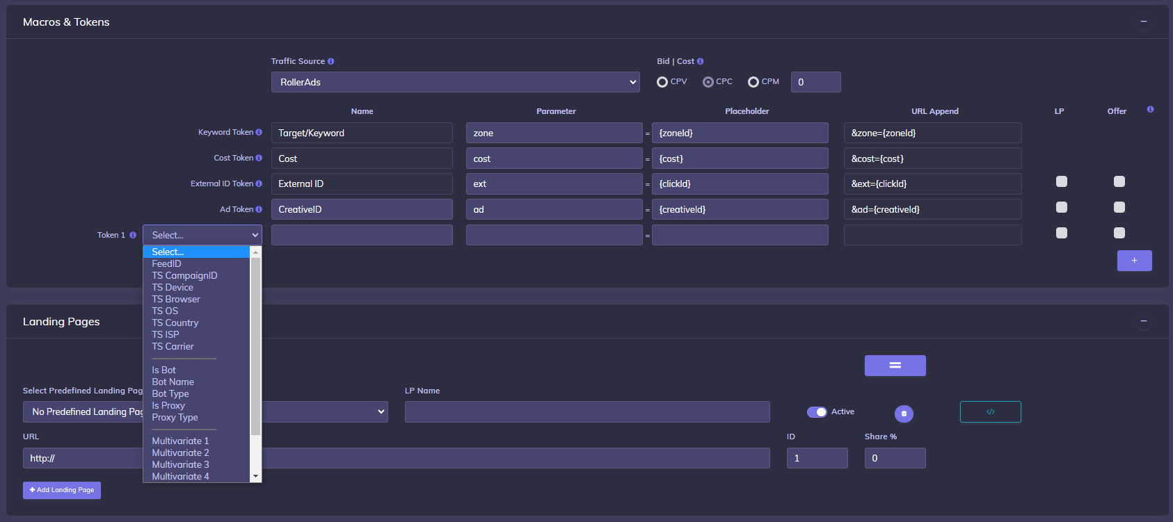Collapse the Macros & Tokens panel
This screenshot has width=1173, height=522.
tap(1143, 22)
